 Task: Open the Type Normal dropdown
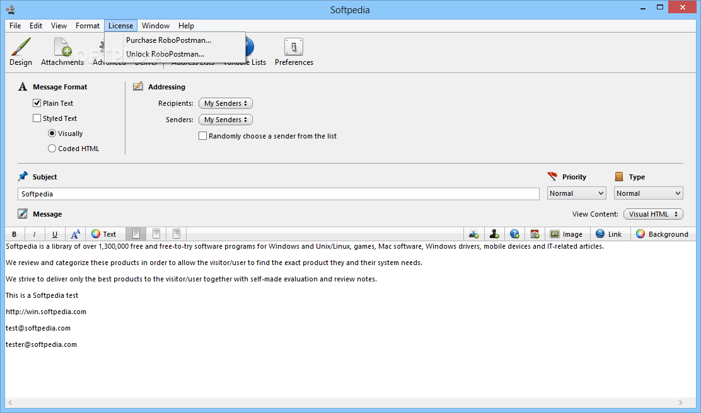pos(649,193)
